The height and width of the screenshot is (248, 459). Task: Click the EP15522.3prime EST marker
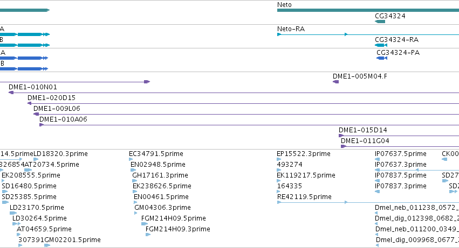[279, 159]
